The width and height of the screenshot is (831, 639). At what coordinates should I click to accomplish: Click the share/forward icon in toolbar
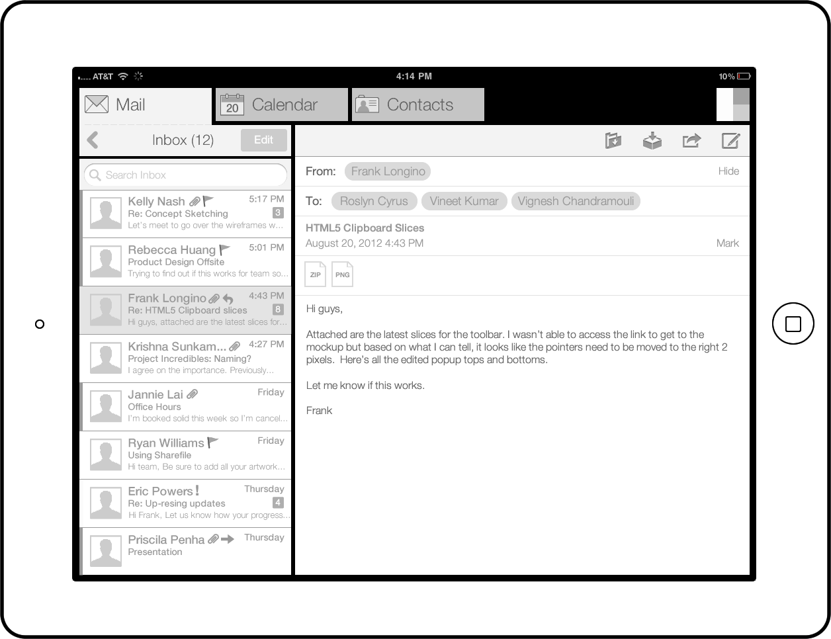(x=691, y=140)
